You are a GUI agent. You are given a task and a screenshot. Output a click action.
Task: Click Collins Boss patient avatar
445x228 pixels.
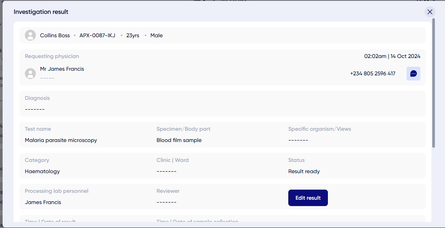[30, 35]
